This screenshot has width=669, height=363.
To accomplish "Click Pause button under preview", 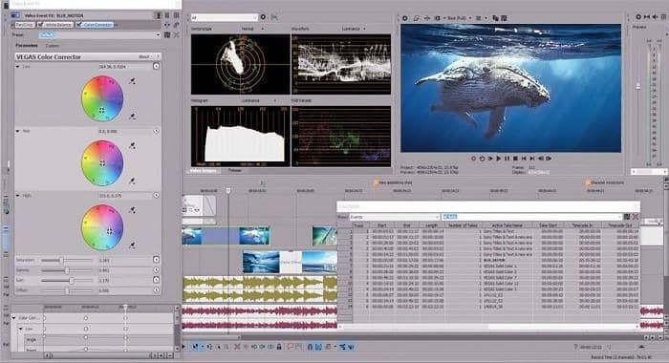I will pyautogui.click(x=507, y=159).
